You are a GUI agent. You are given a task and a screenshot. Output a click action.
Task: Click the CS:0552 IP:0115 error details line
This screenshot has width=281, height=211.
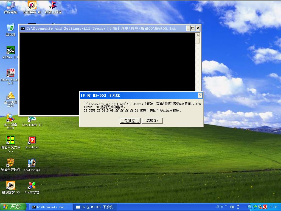(x=133, y=110)
